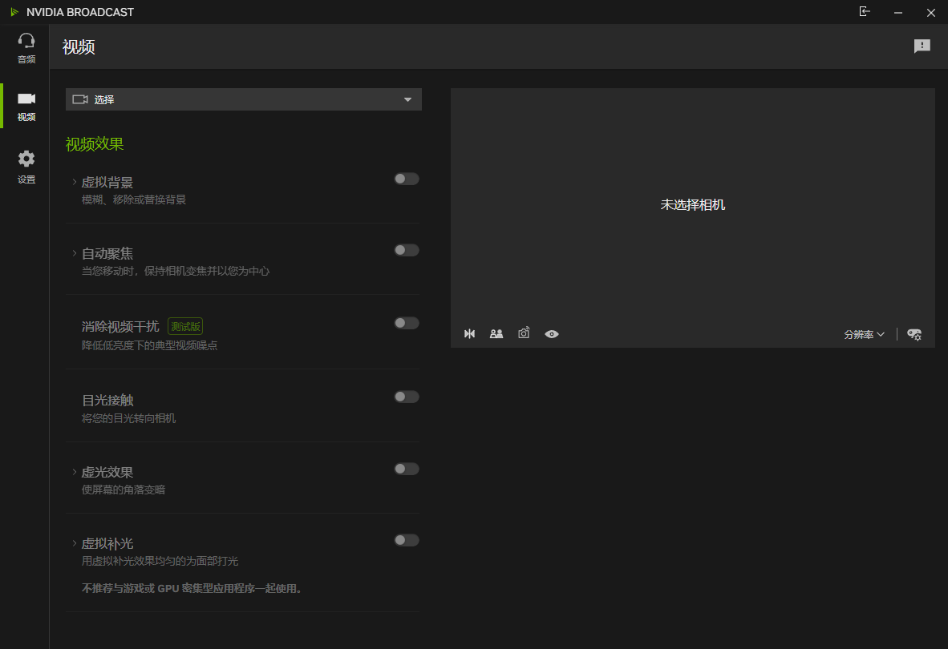Open the 分辨率 resolution dropdown

[864, 334]
